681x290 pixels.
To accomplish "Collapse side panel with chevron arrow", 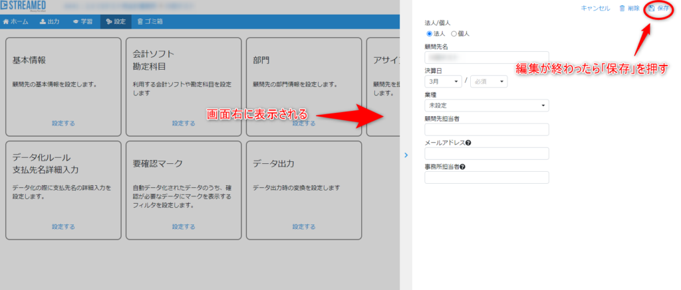I will pos(406,155).
